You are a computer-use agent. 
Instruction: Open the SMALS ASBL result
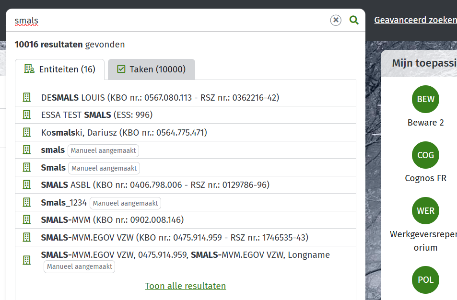point(186,185)
